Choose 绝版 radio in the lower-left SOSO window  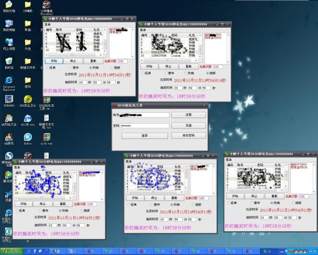click(82, 211)
